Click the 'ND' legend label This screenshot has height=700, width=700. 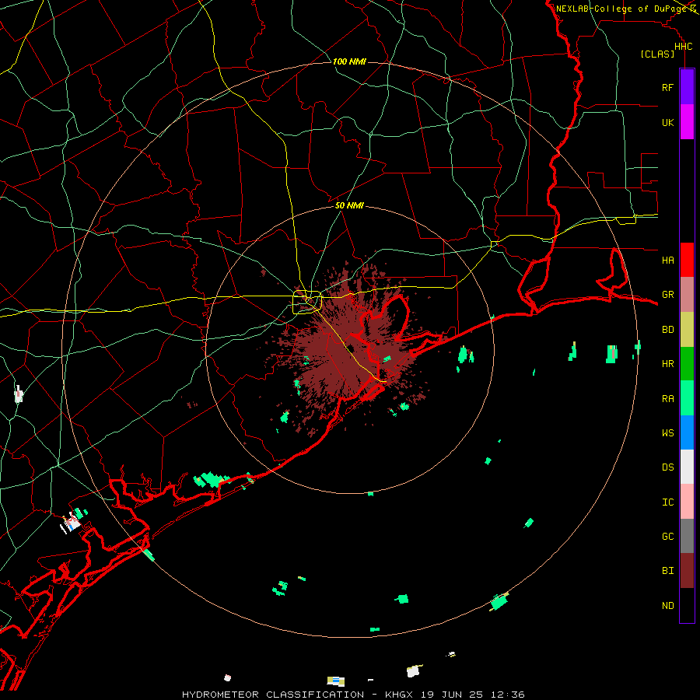(x=667, y=606)
